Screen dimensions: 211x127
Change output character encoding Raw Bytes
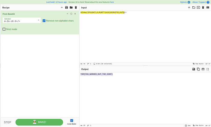198,125
